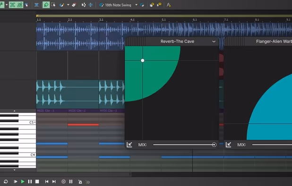Open the arrow beside the first green tool
The image size is (292, 186).
[7, 5]
